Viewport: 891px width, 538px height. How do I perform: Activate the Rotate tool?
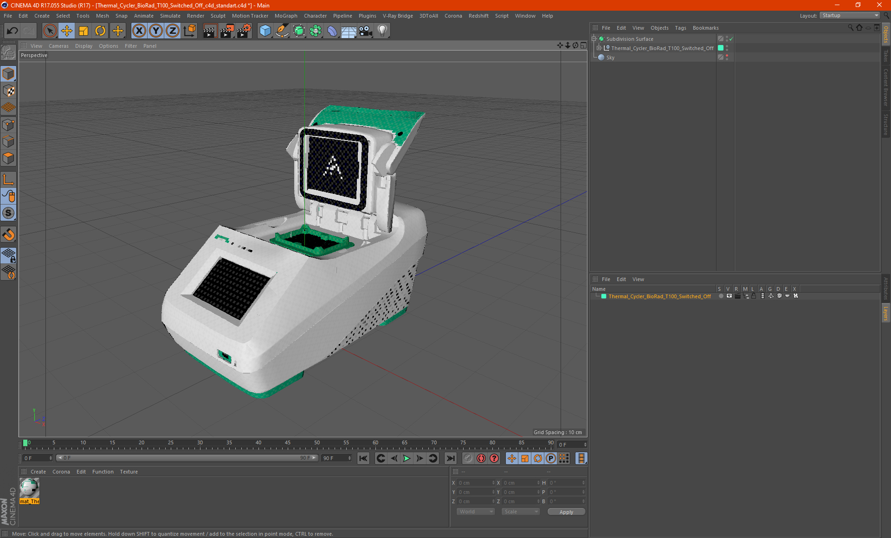(x=100, y=31)
